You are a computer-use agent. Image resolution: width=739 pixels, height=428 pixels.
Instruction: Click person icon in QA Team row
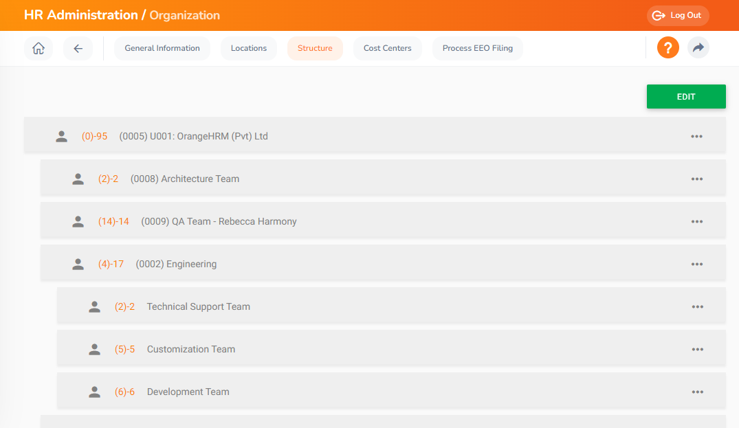pyautogui.click(x=78, y=222)
